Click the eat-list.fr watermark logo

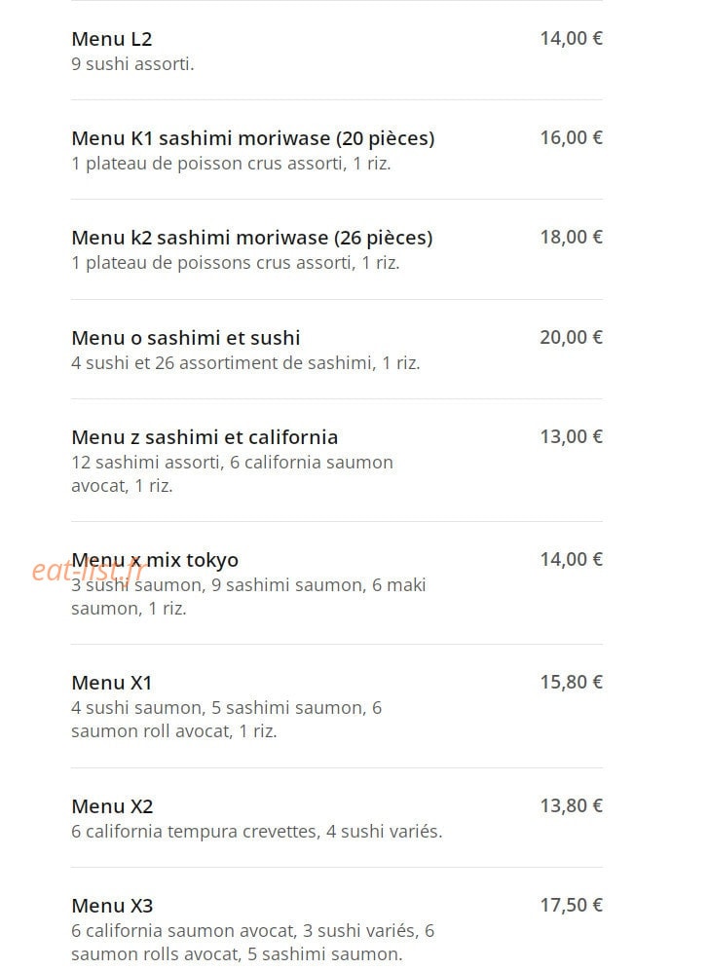pyautogui.click(x=87, y=571)
